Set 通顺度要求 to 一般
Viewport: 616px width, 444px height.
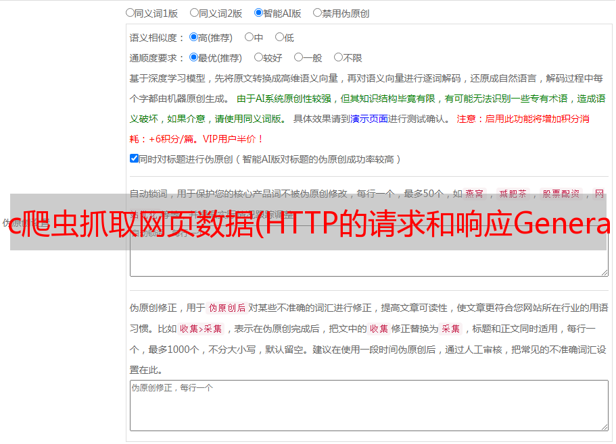pos(299,57)
